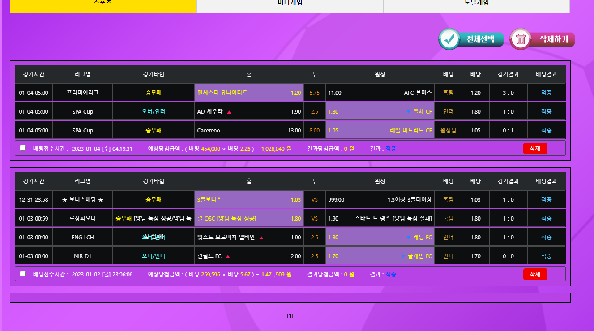Click red up arrow beside AD 세우타
The image size is (594, 331).
pyautogui.click(x=229, y=112)
